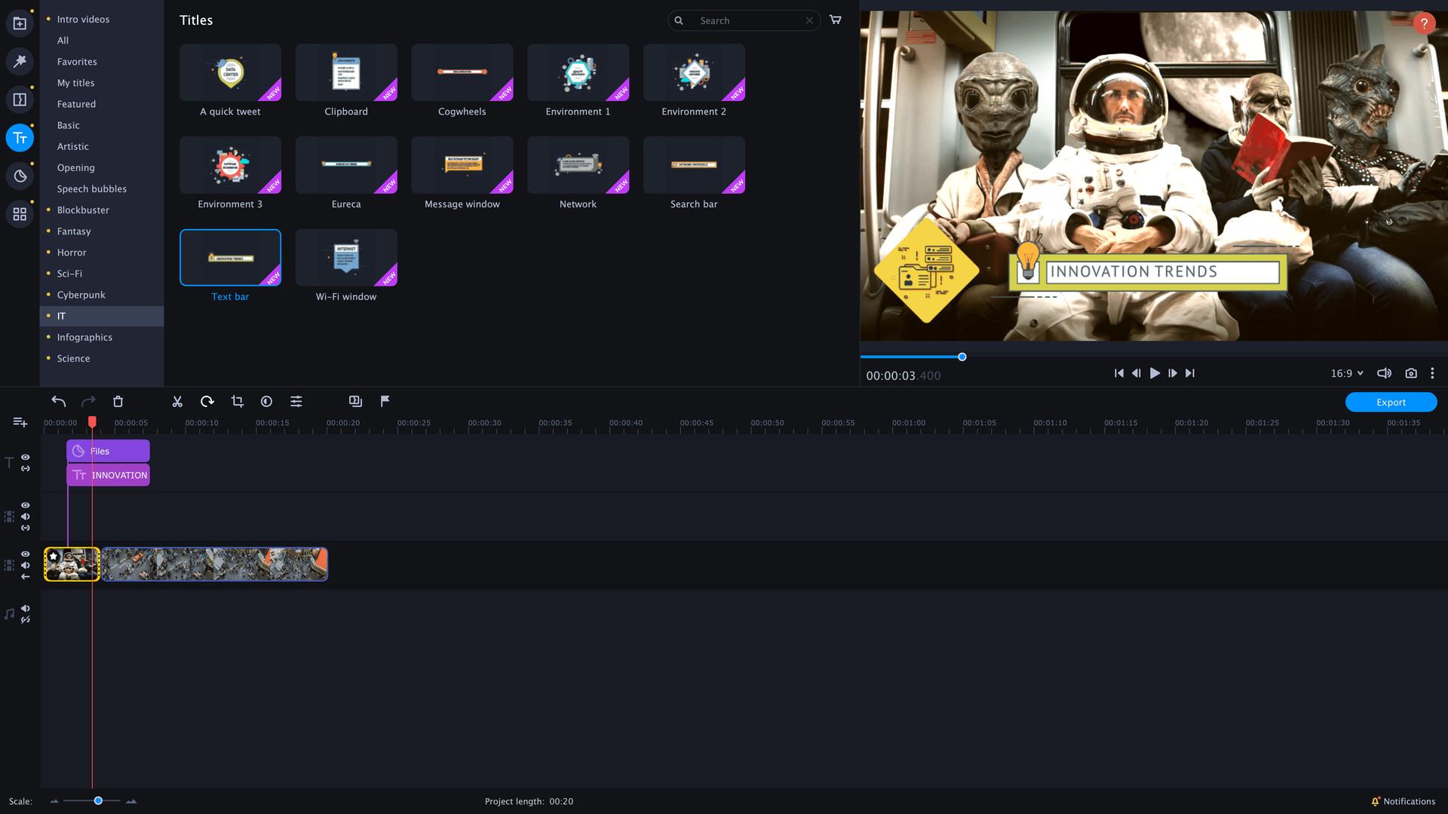Switch to the Infographics category
Viewport: 1448px width, 814px height.
click(x=84, y=337)
